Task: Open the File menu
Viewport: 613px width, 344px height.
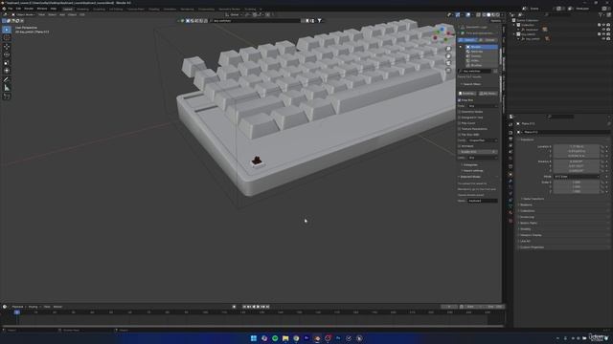Action: point(11,9)
